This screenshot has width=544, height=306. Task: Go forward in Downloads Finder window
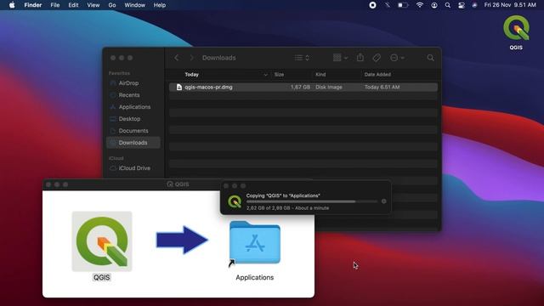tap(191, 58)
